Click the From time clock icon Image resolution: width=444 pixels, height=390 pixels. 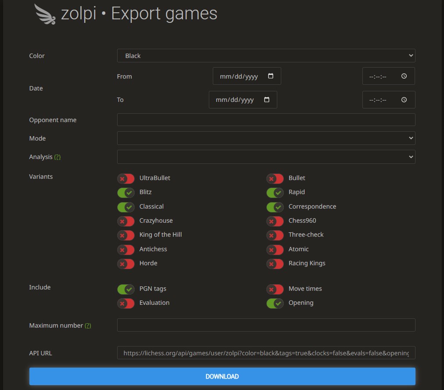(404, 76)
